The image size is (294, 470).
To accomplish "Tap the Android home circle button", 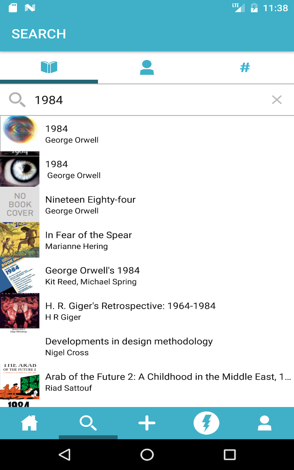I will click(x=147, y=455).
